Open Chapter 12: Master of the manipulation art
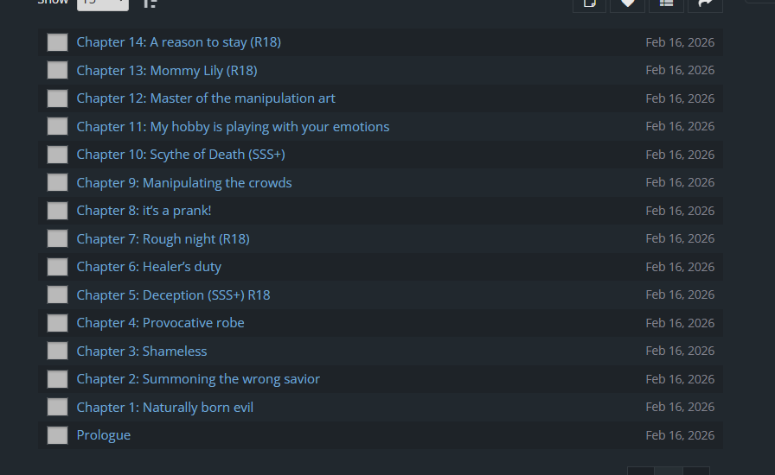The height and width of the screenshot is (475, 775). [205, 98]
